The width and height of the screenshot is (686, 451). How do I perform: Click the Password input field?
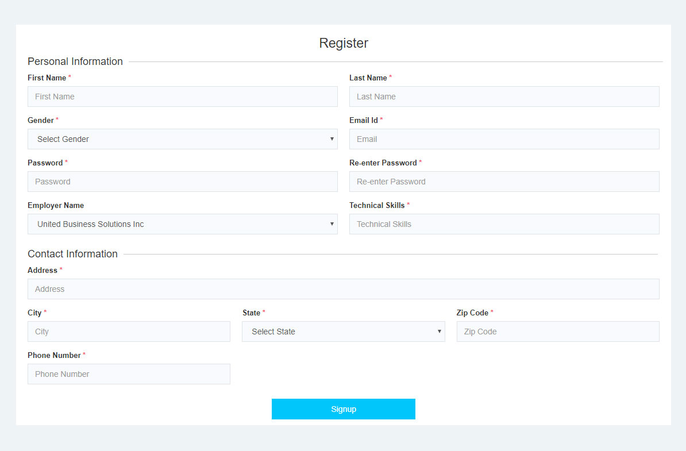click(182, 182)
